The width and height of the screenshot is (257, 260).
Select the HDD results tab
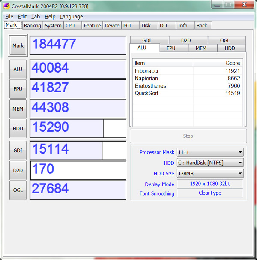tap(231, 48)
